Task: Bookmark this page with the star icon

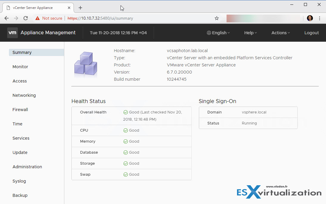Action: click(x=217, y=18)
